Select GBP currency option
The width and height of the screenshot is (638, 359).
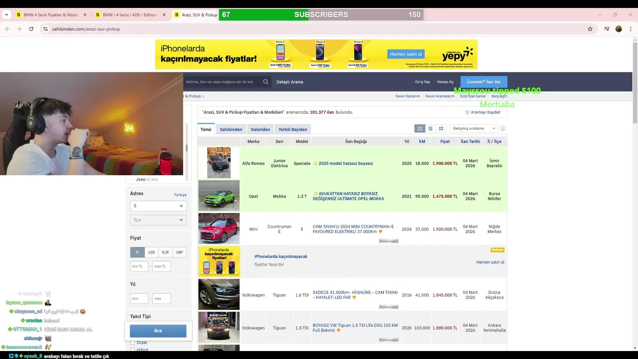179,252
